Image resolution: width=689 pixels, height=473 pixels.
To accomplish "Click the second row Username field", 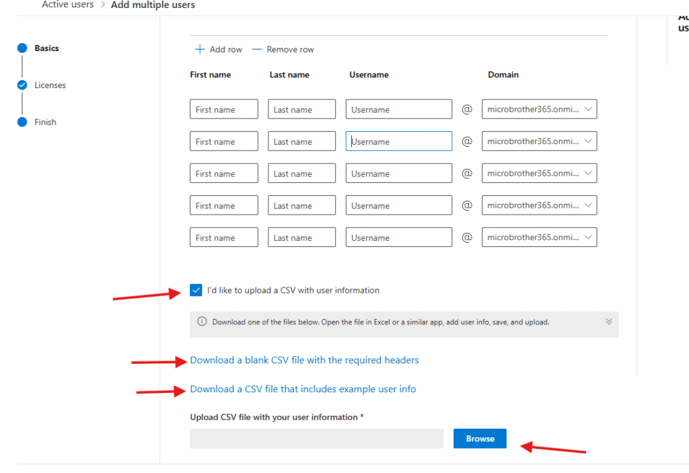I will pos(399,142).
